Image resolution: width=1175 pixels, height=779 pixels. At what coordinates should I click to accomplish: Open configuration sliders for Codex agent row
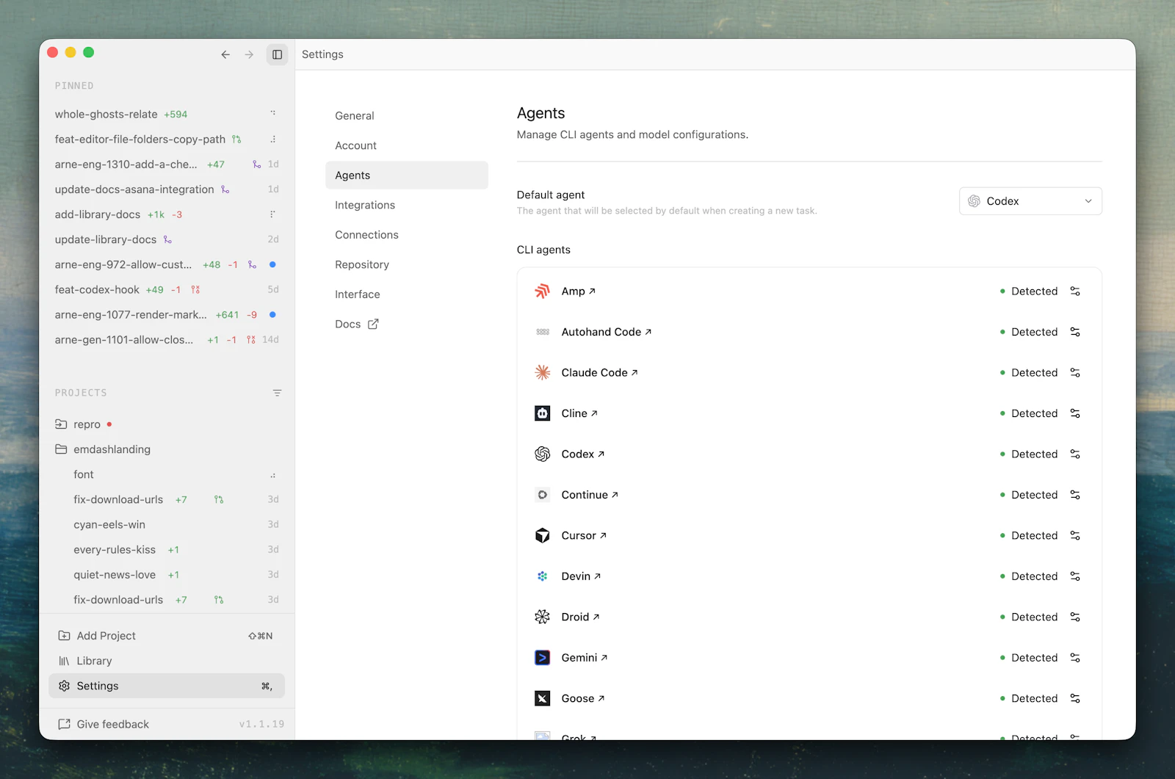pyautogui.click(x=1075, y=454)
